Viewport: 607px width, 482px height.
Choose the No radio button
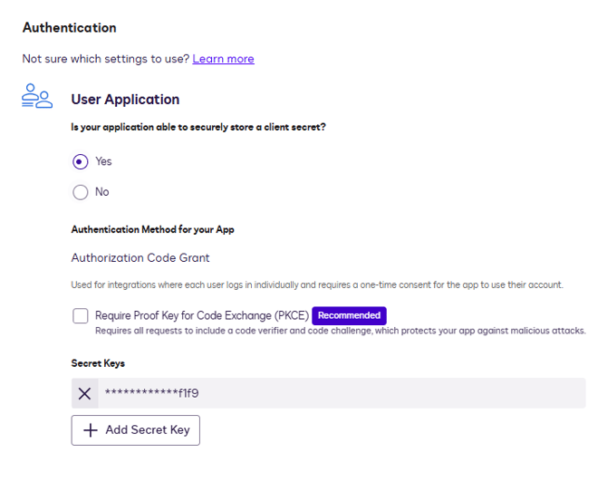pyautogui.click(x=81, y=192)
